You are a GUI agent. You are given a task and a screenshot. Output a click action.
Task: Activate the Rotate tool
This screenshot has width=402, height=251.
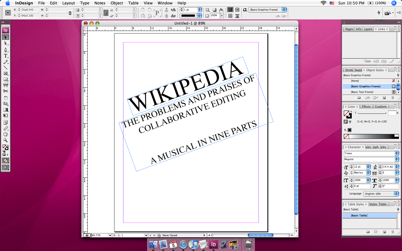(x=6, y=98)
